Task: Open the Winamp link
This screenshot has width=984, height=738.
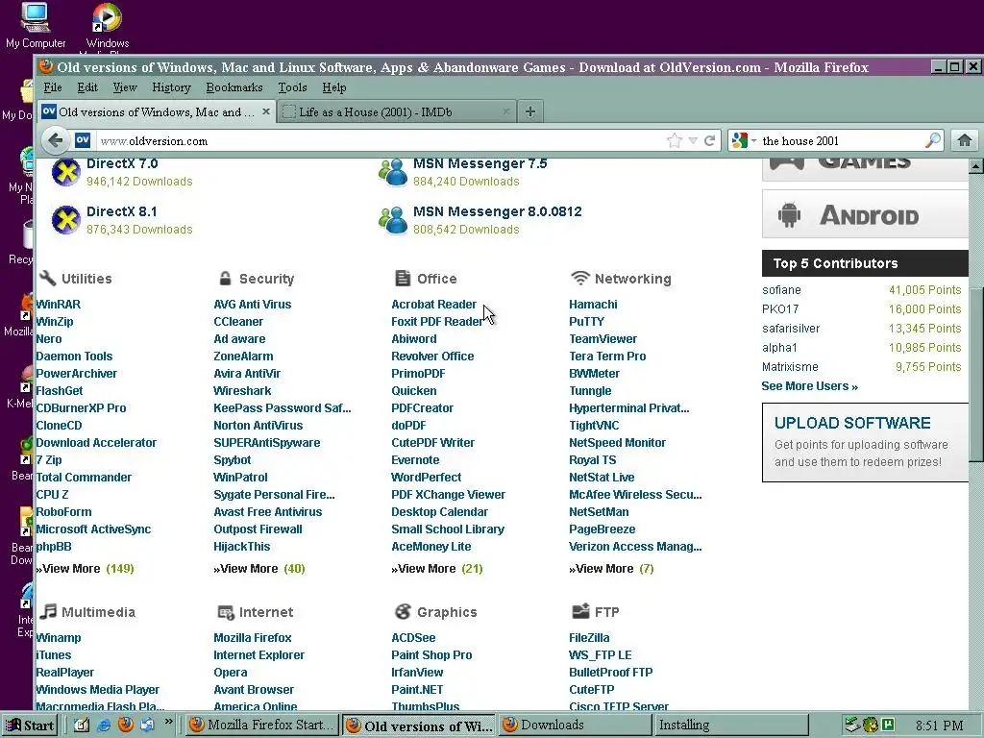Action: [59, 638]
